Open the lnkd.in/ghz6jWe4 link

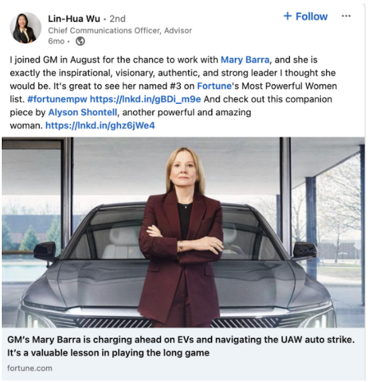click(x=100, y=125)
